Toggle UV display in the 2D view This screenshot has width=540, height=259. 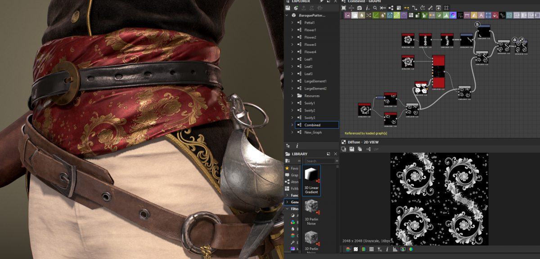click(376, 149)
